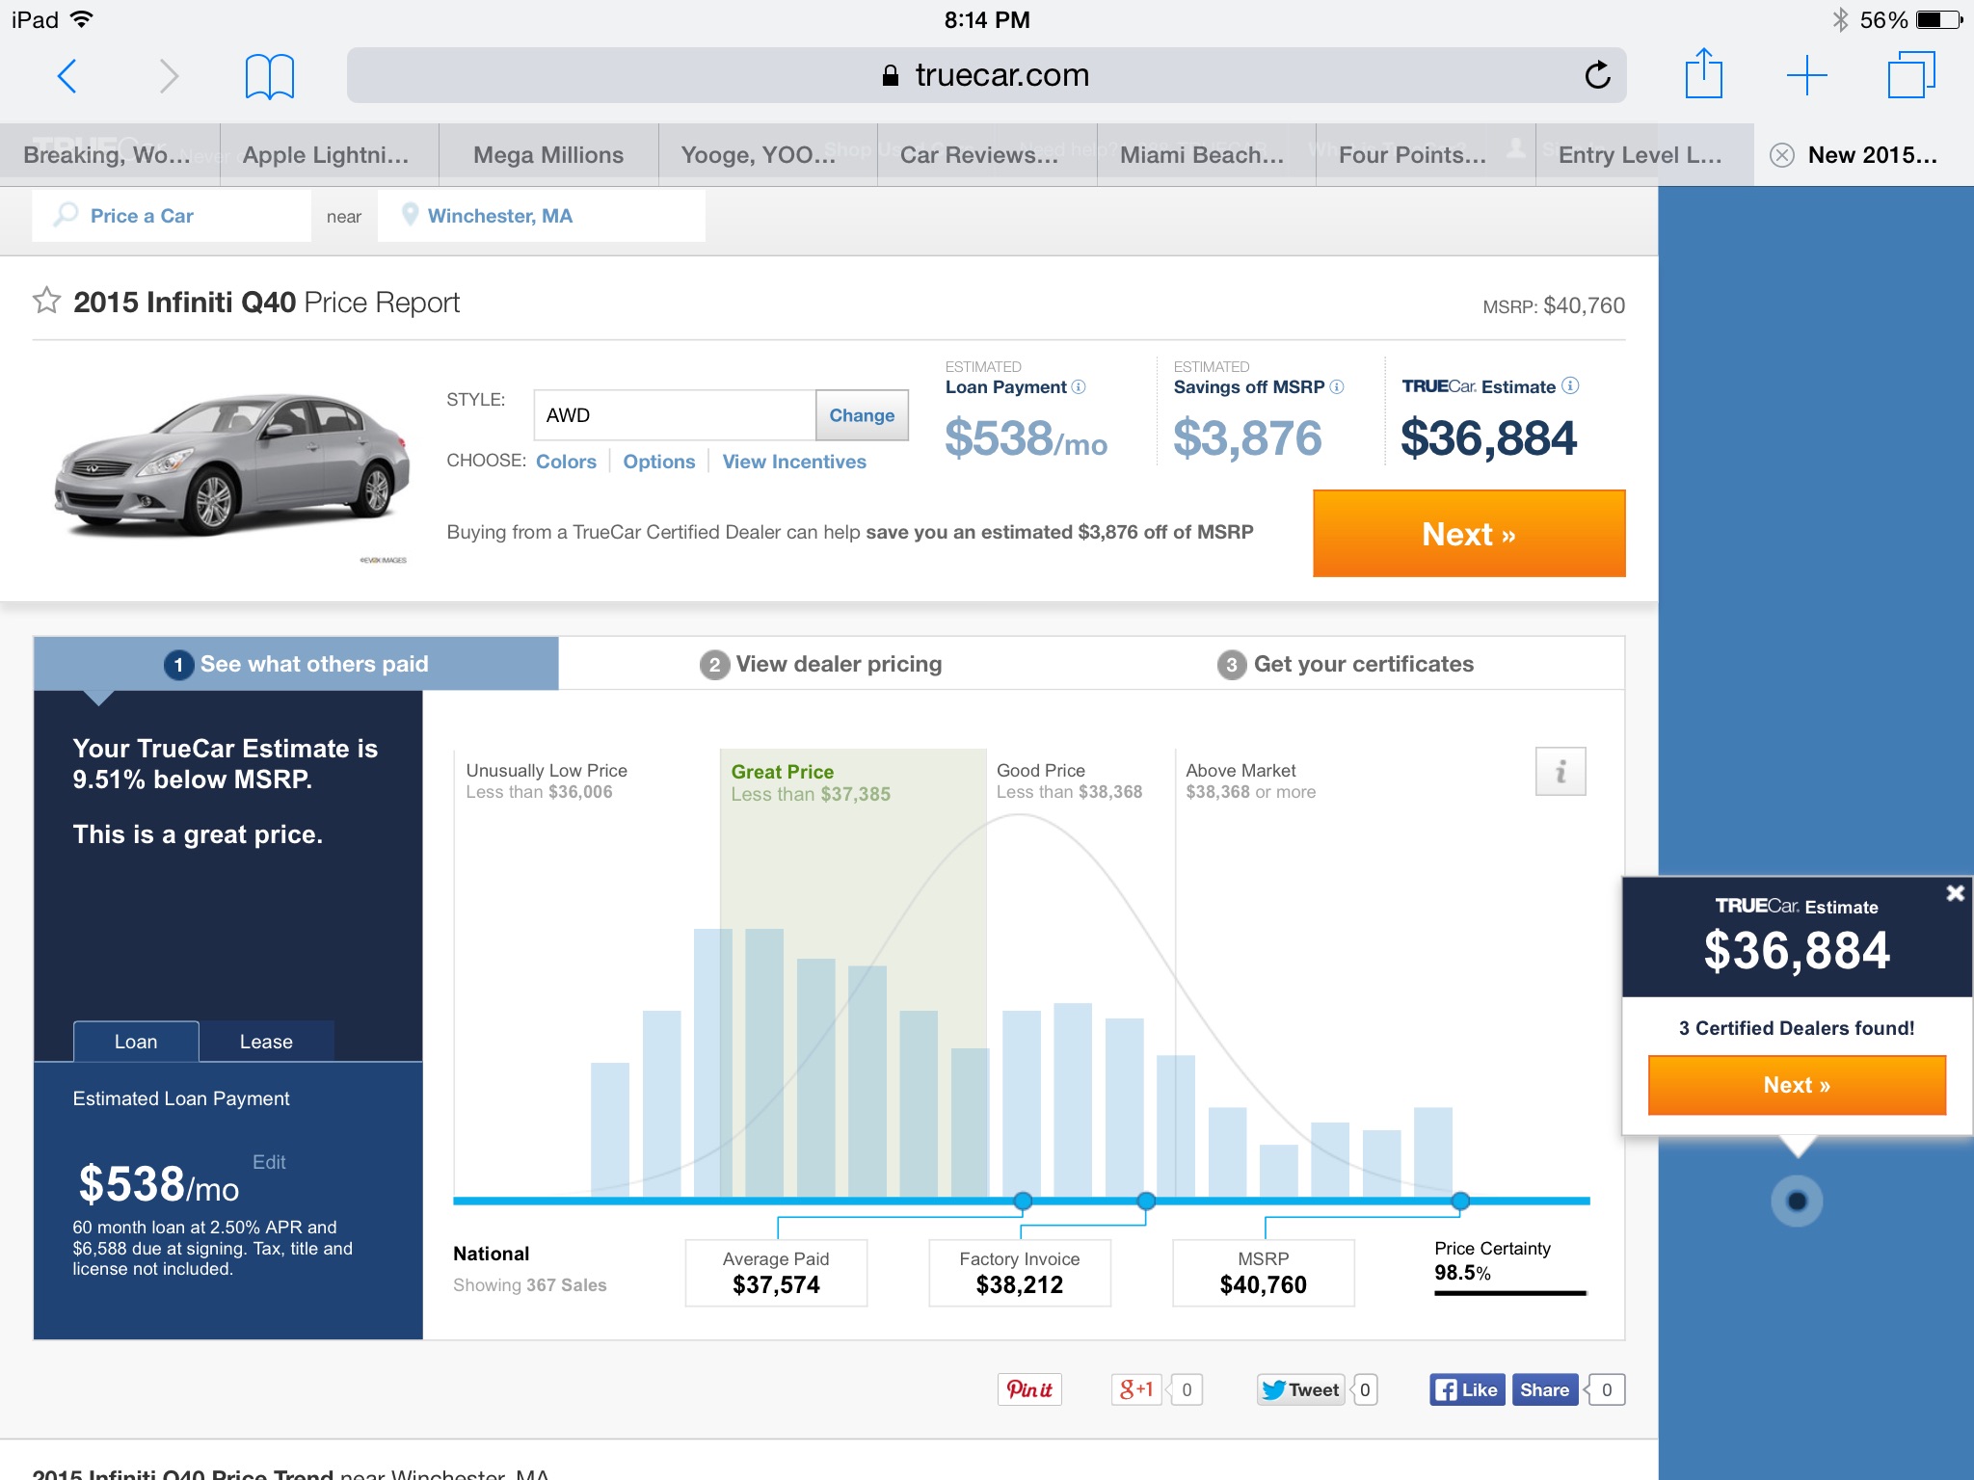This screenshot has height=1480, width=1974.
Task: Change location Winchester, MA
Action: pos(541,215)
